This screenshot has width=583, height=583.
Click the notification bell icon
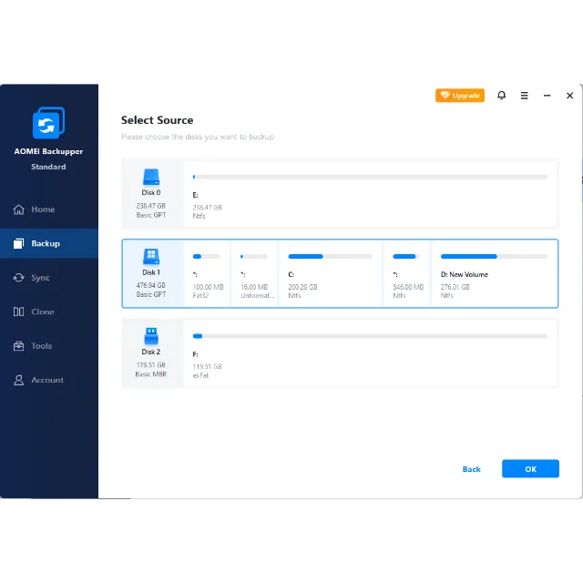click(x=501, y=96)
